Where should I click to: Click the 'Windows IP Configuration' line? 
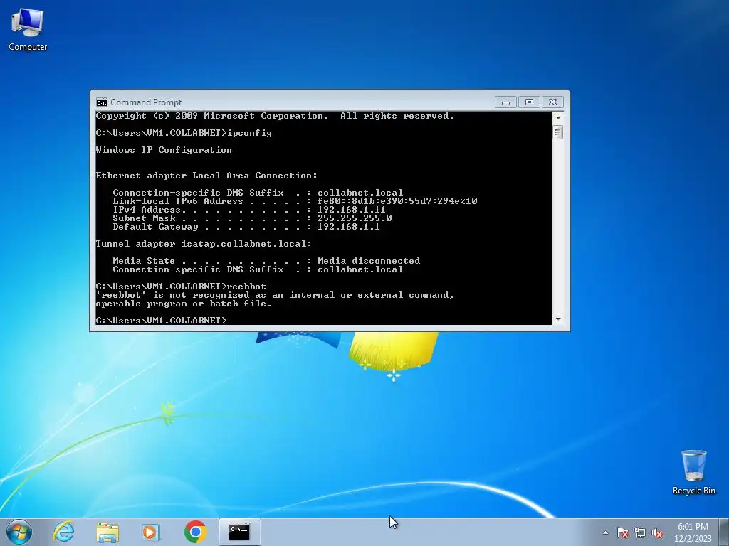164,150
